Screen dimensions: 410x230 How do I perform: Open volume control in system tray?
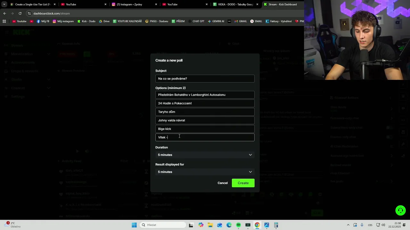coord(383,225)
